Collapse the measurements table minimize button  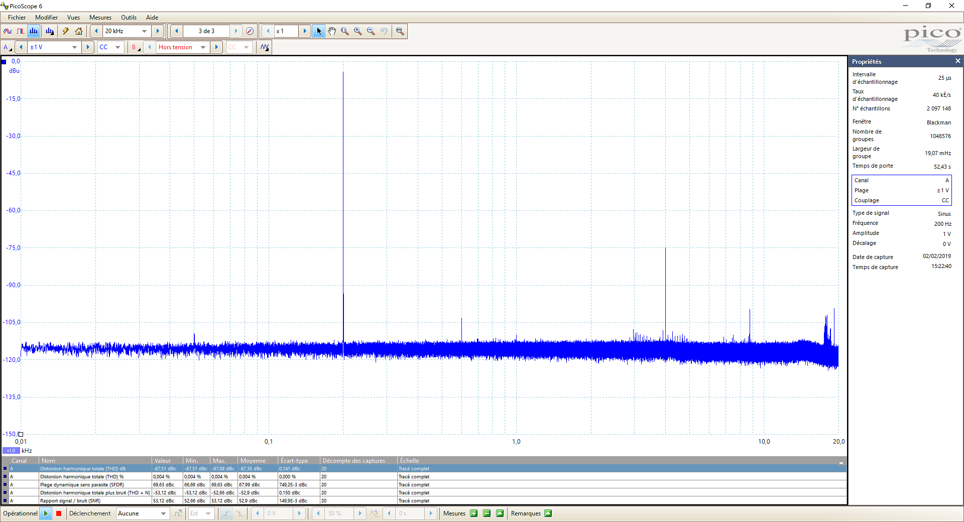point(841,462)
